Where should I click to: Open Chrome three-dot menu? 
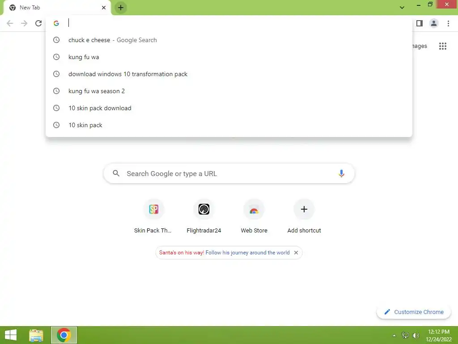(448, 23)
